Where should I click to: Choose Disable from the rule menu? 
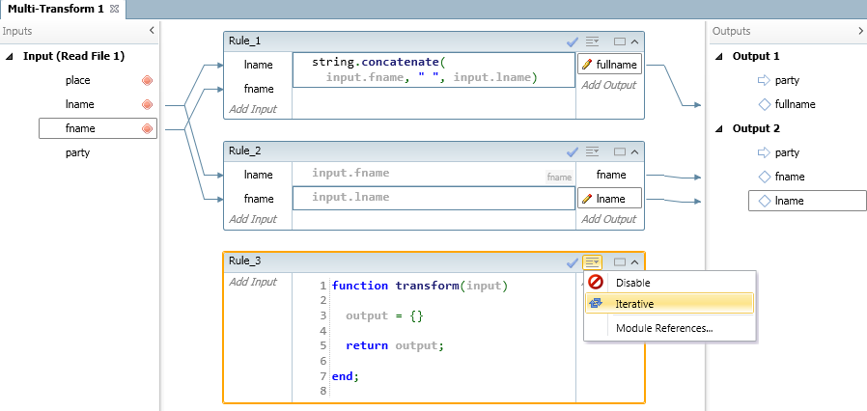point(632,283)
